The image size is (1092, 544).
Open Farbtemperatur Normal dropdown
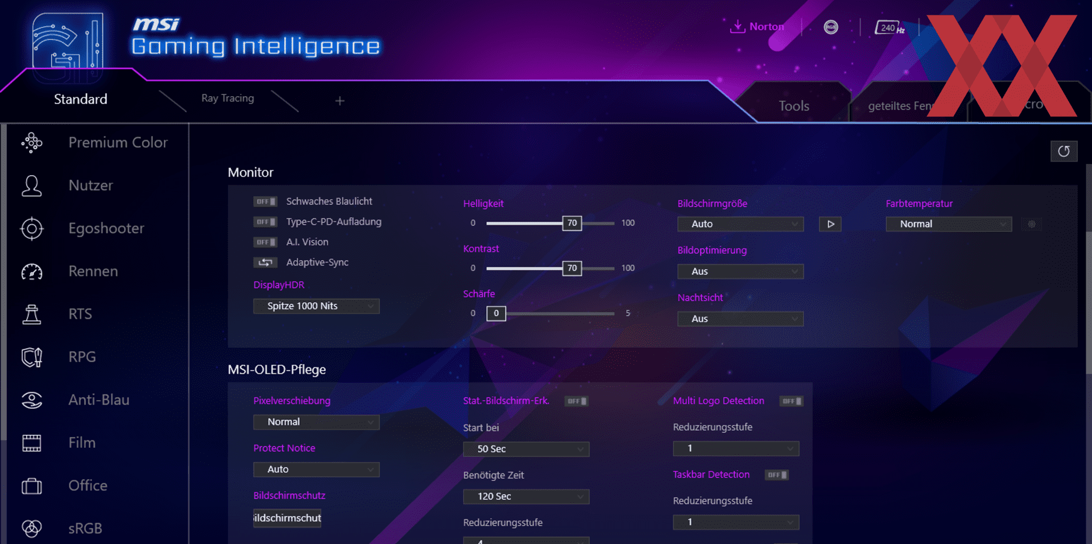(949, 224)
